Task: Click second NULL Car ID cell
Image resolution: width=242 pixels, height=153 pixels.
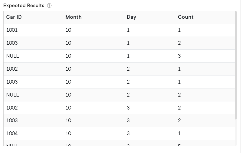Action: [12, 95]
